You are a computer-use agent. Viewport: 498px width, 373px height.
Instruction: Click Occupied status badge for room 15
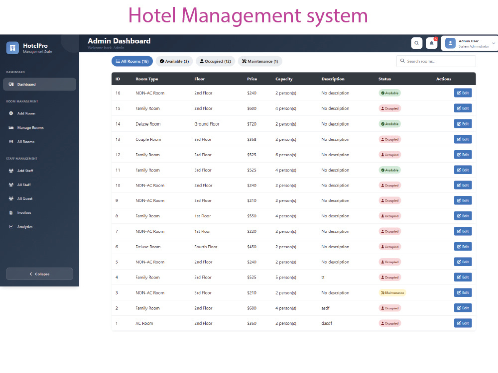pos(390,108)
